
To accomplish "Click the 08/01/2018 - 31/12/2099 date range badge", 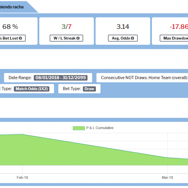I will pyautogui.click(x=61, y=78).
